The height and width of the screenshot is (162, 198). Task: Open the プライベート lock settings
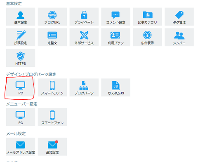click(x=84, y=16)
